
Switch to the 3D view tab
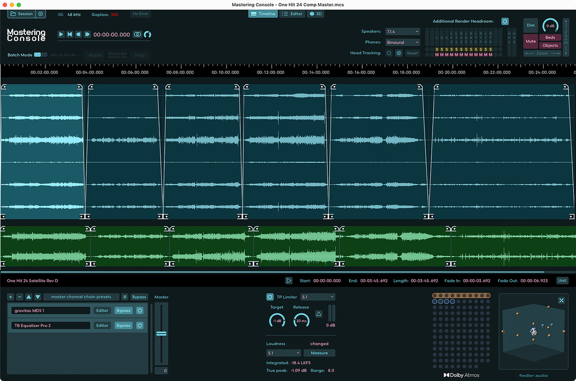[315, 14]
